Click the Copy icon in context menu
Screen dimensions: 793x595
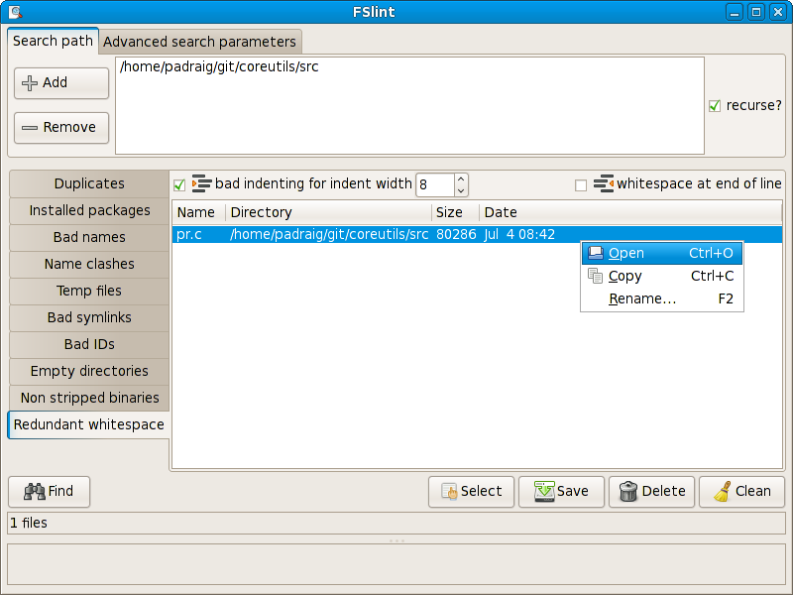(596, 276)
